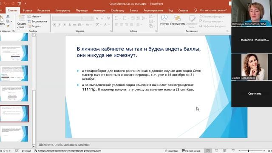This screenshot has width=272, height=153.
Task: Select the last slide thumbnail below the highlighted one
Action: [14, 134]
